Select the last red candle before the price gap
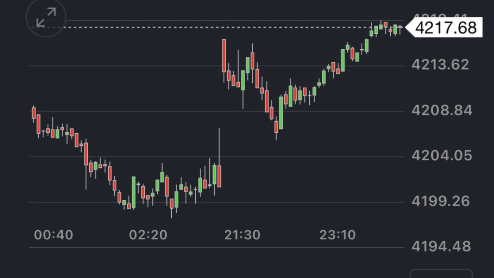This screenshot has height=278, width=494. coord(219,176)
